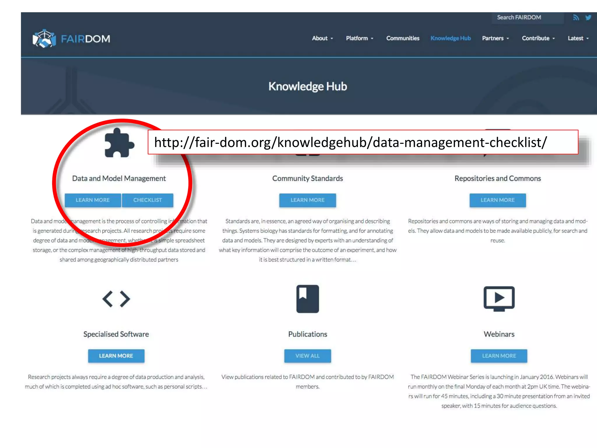Click the Publications book icon
Viewport: 597px width, 448px height.
(x=308, y=299)
